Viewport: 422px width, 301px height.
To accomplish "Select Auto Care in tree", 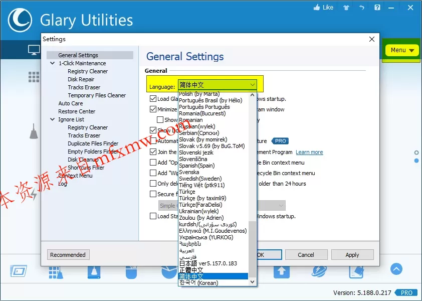I will pos(71,103).
